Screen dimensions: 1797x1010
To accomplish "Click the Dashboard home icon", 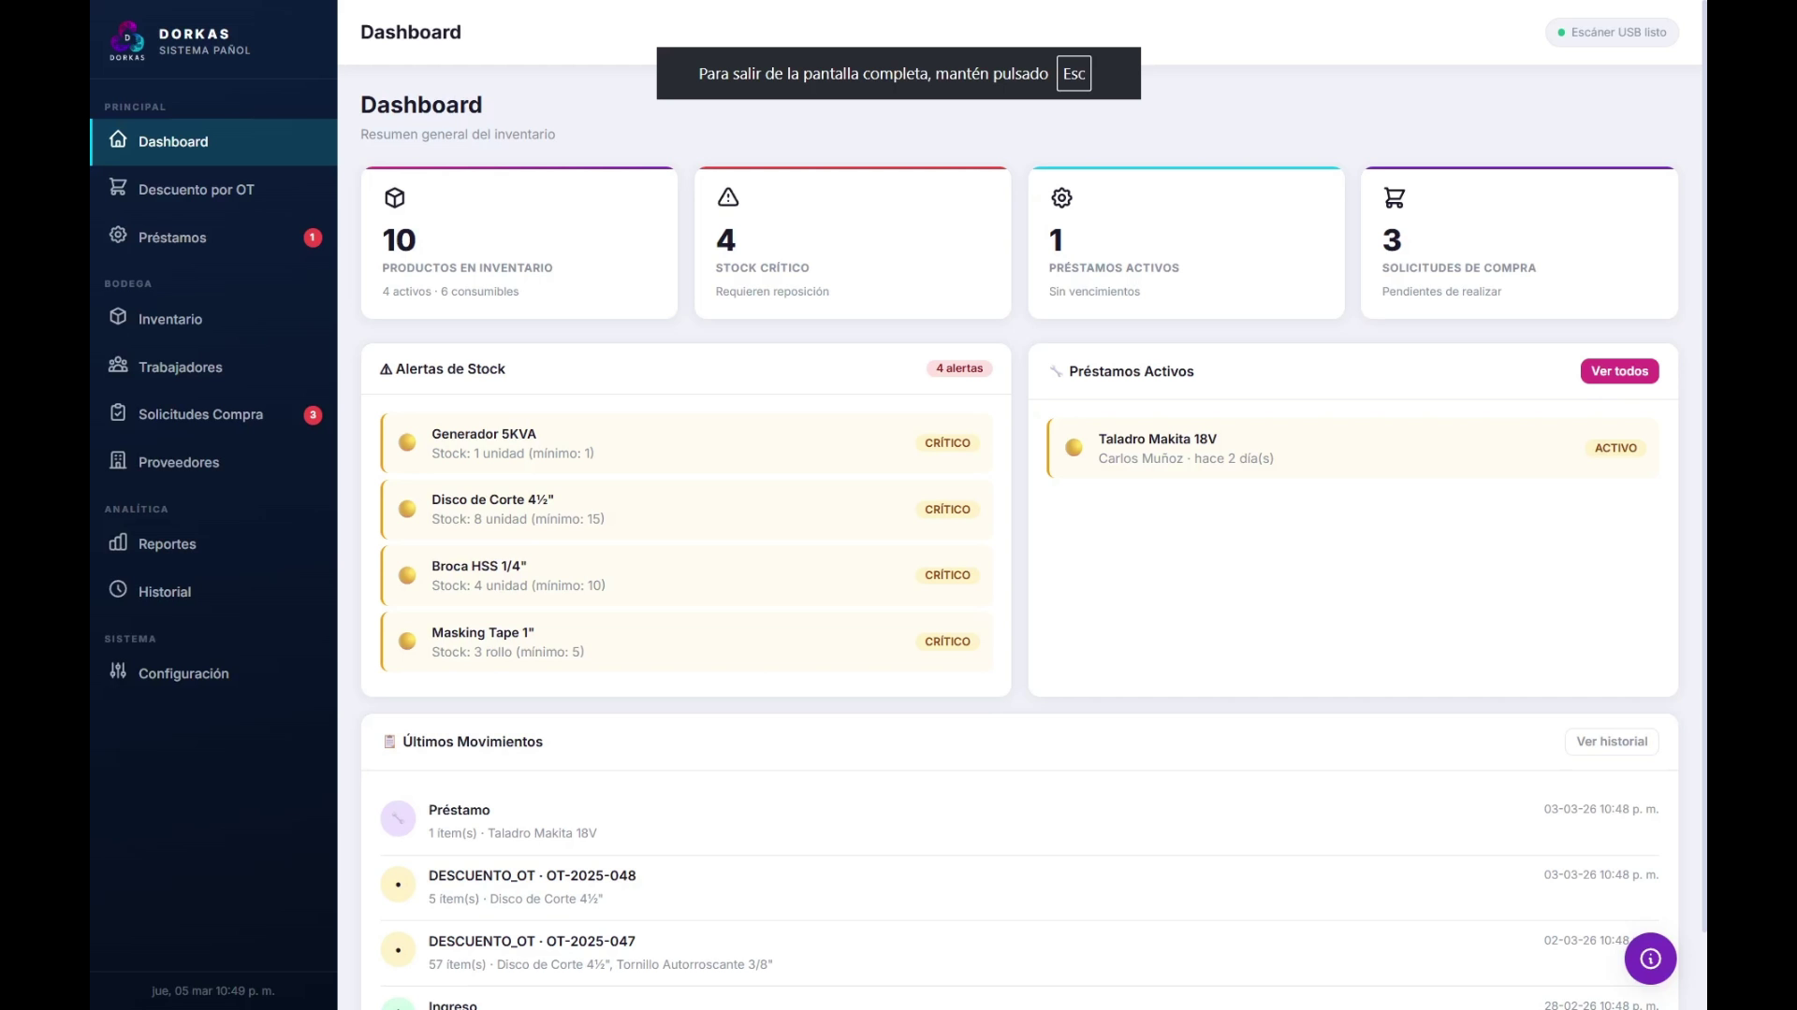I will point(118,140).
